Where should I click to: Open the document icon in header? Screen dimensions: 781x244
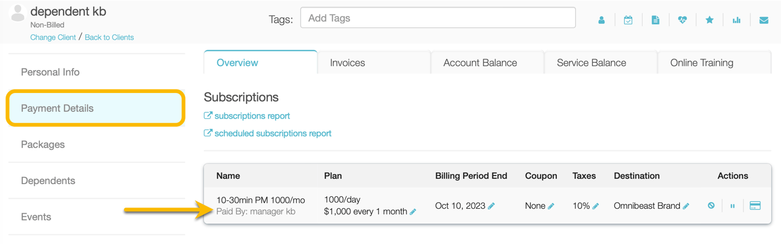pyautogui.click(x=655, y=20)
